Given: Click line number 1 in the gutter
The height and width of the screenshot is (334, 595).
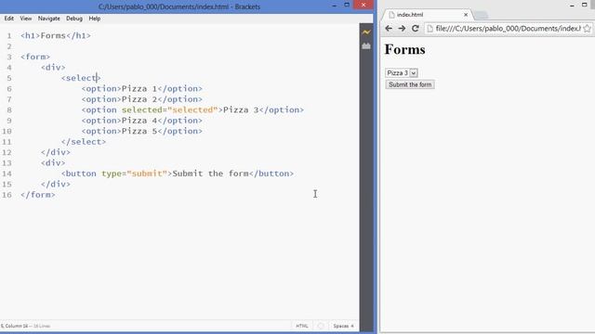Looking at the screenshot, I should coord(9,35).
